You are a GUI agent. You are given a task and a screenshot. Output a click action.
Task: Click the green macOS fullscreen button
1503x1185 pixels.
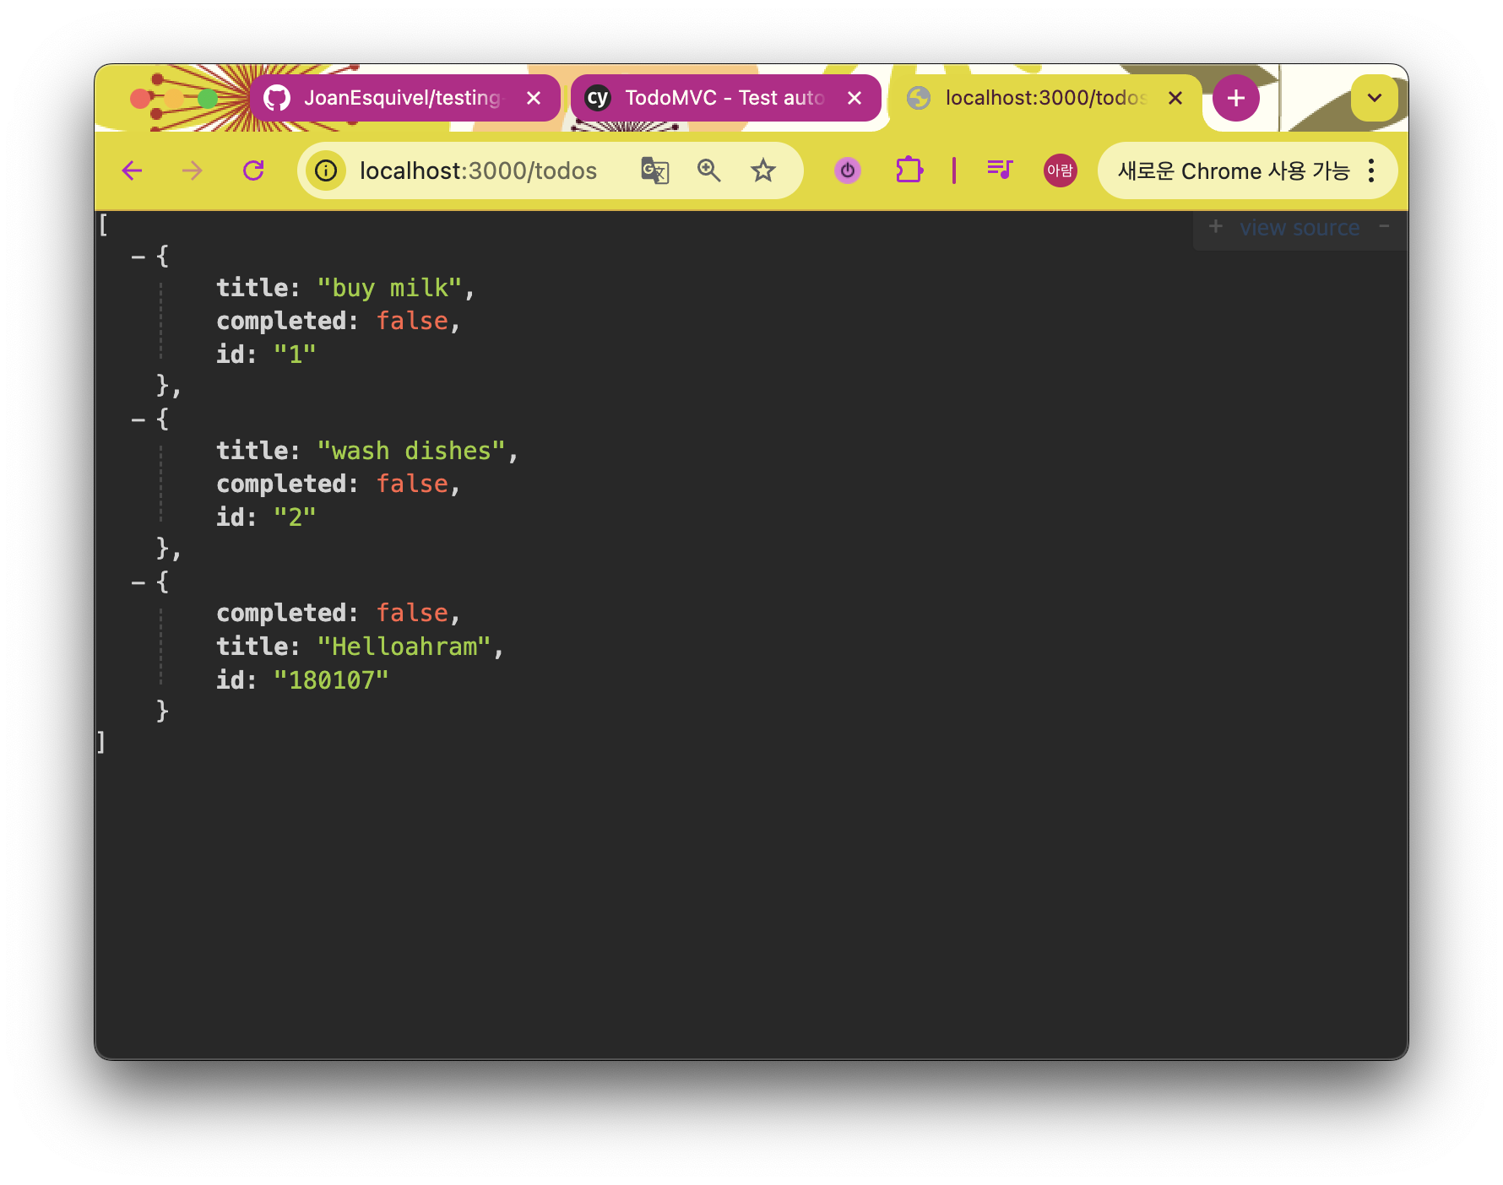(208, 99)
